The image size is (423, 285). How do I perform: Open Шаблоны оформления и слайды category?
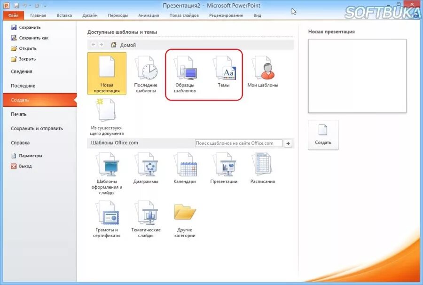tap(107, 173)
